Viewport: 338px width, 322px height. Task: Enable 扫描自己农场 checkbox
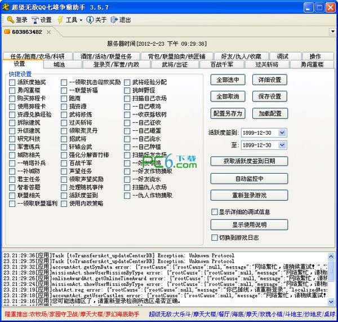(x=127, y=99)
